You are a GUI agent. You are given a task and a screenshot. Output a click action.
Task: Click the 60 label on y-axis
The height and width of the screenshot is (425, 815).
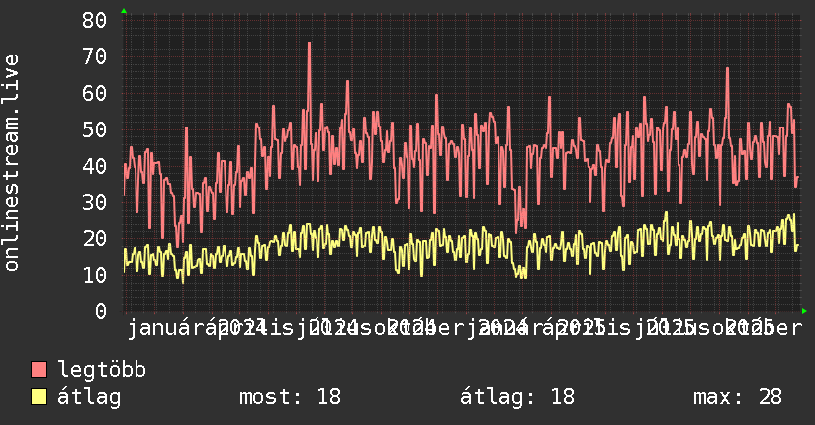tap(94, 93)
